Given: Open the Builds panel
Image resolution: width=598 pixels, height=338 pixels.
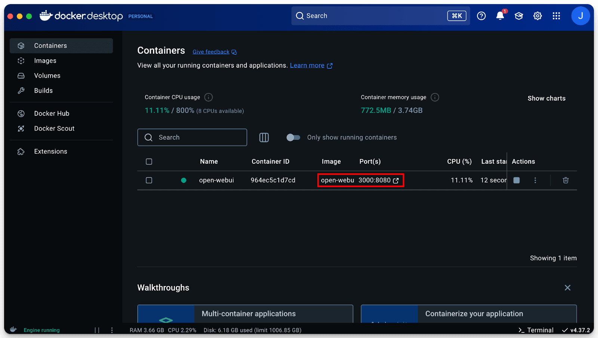Looking at the screenshot, I should coord(43,90).
